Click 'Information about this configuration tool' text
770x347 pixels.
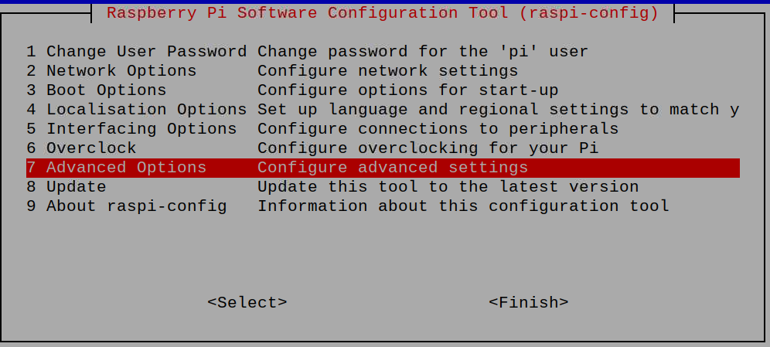[x=463, y=206]
